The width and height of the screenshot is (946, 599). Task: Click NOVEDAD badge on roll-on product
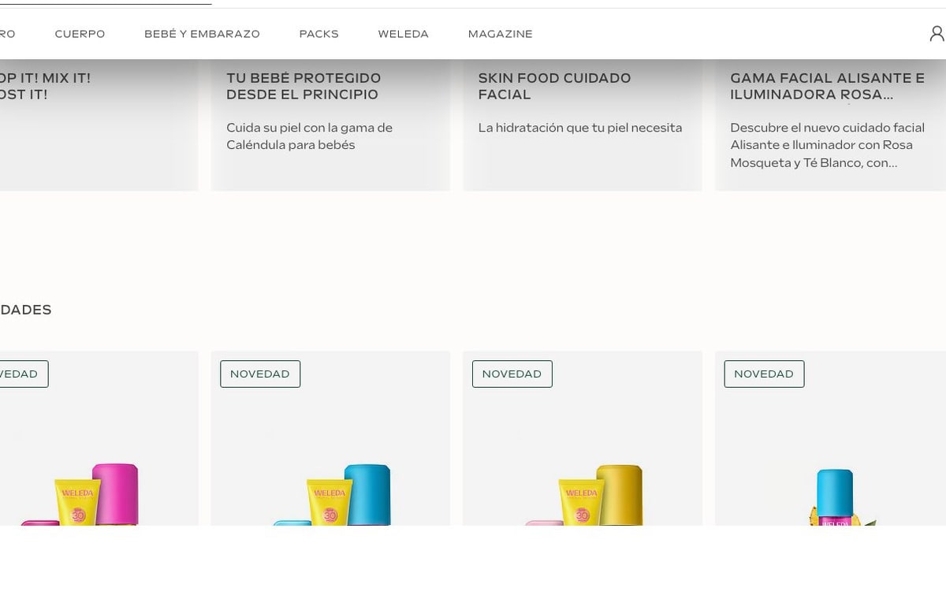click(x=764, y=374)
